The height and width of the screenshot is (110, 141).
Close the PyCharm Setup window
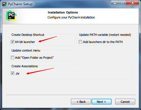132,3
